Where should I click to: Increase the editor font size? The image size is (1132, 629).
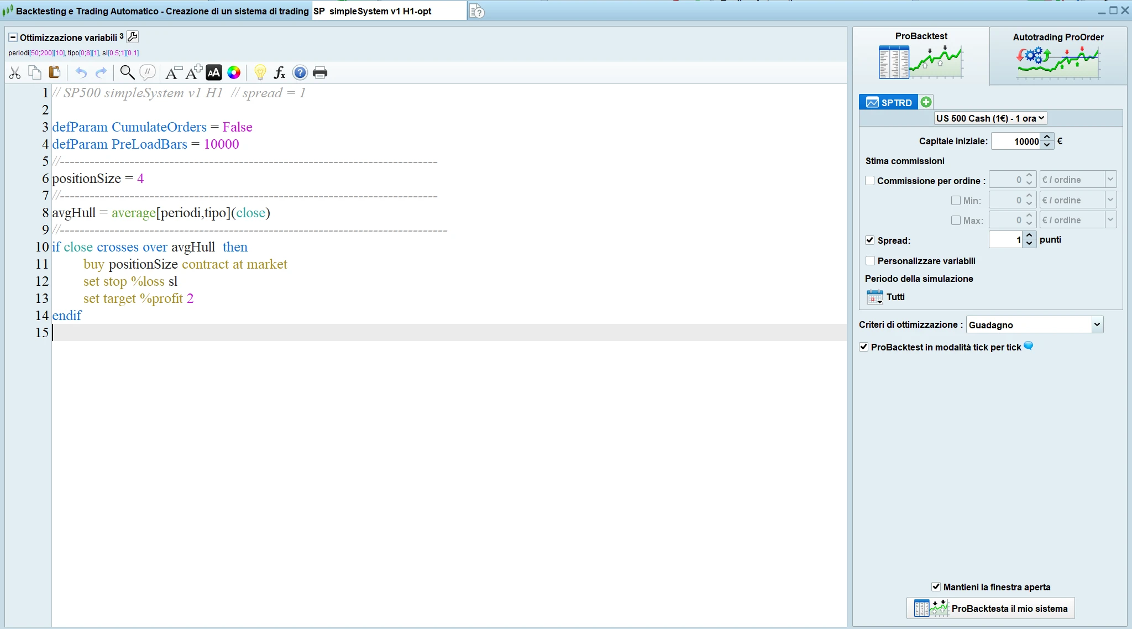click(x=194, y=72)
